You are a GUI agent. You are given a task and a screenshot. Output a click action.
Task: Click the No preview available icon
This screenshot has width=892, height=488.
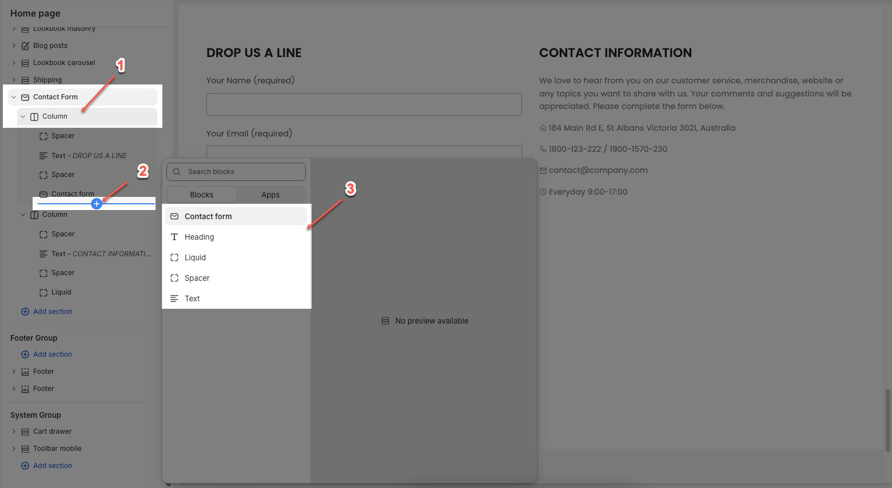385,321
